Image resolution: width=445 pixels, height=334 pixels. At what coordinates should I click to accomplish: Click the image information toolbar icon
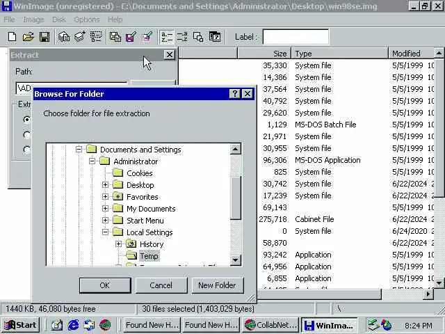point(198,37)
